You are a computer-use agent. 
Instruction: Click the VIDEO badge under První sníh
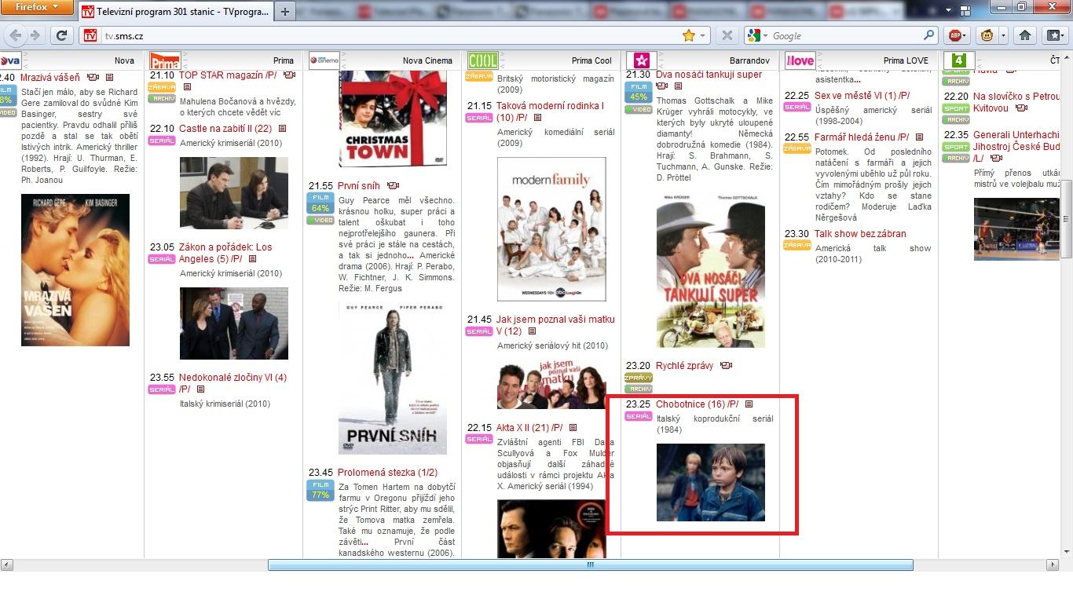(320, 221)
